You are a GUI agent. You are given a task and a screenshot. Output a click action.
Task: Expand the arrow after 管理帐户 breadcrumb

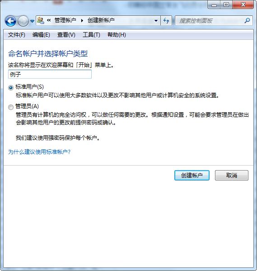click(82, 20)
